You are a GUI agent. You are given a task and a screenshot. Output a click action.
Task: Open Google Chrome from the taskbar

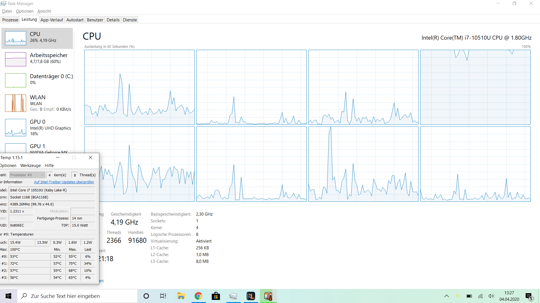198,296
